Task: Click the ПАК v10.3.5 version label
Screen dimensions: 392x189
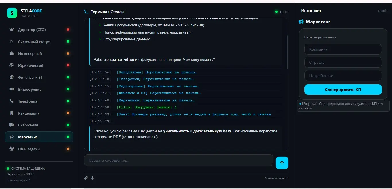Action: pyautogui.click(x=29, y=16)
